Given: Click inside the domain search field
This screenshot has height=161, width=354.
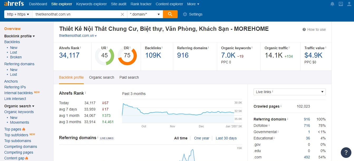Looking at the screenshot, I should [76, 14].
